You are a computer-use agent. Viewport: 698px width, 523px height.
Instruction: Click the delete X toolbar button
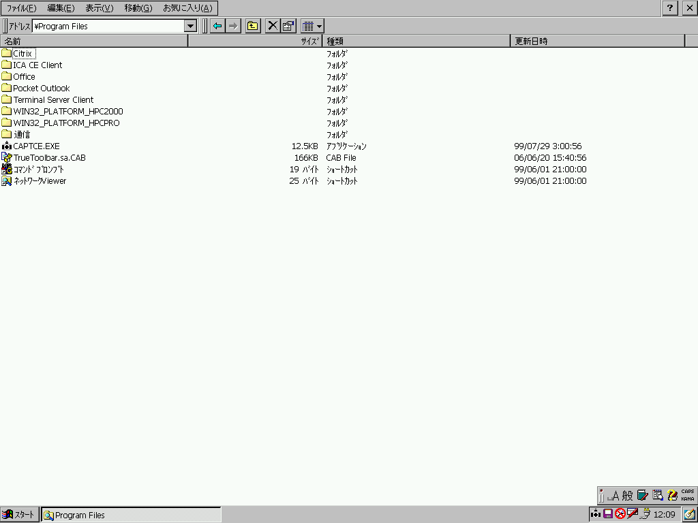tap(273, 26)
